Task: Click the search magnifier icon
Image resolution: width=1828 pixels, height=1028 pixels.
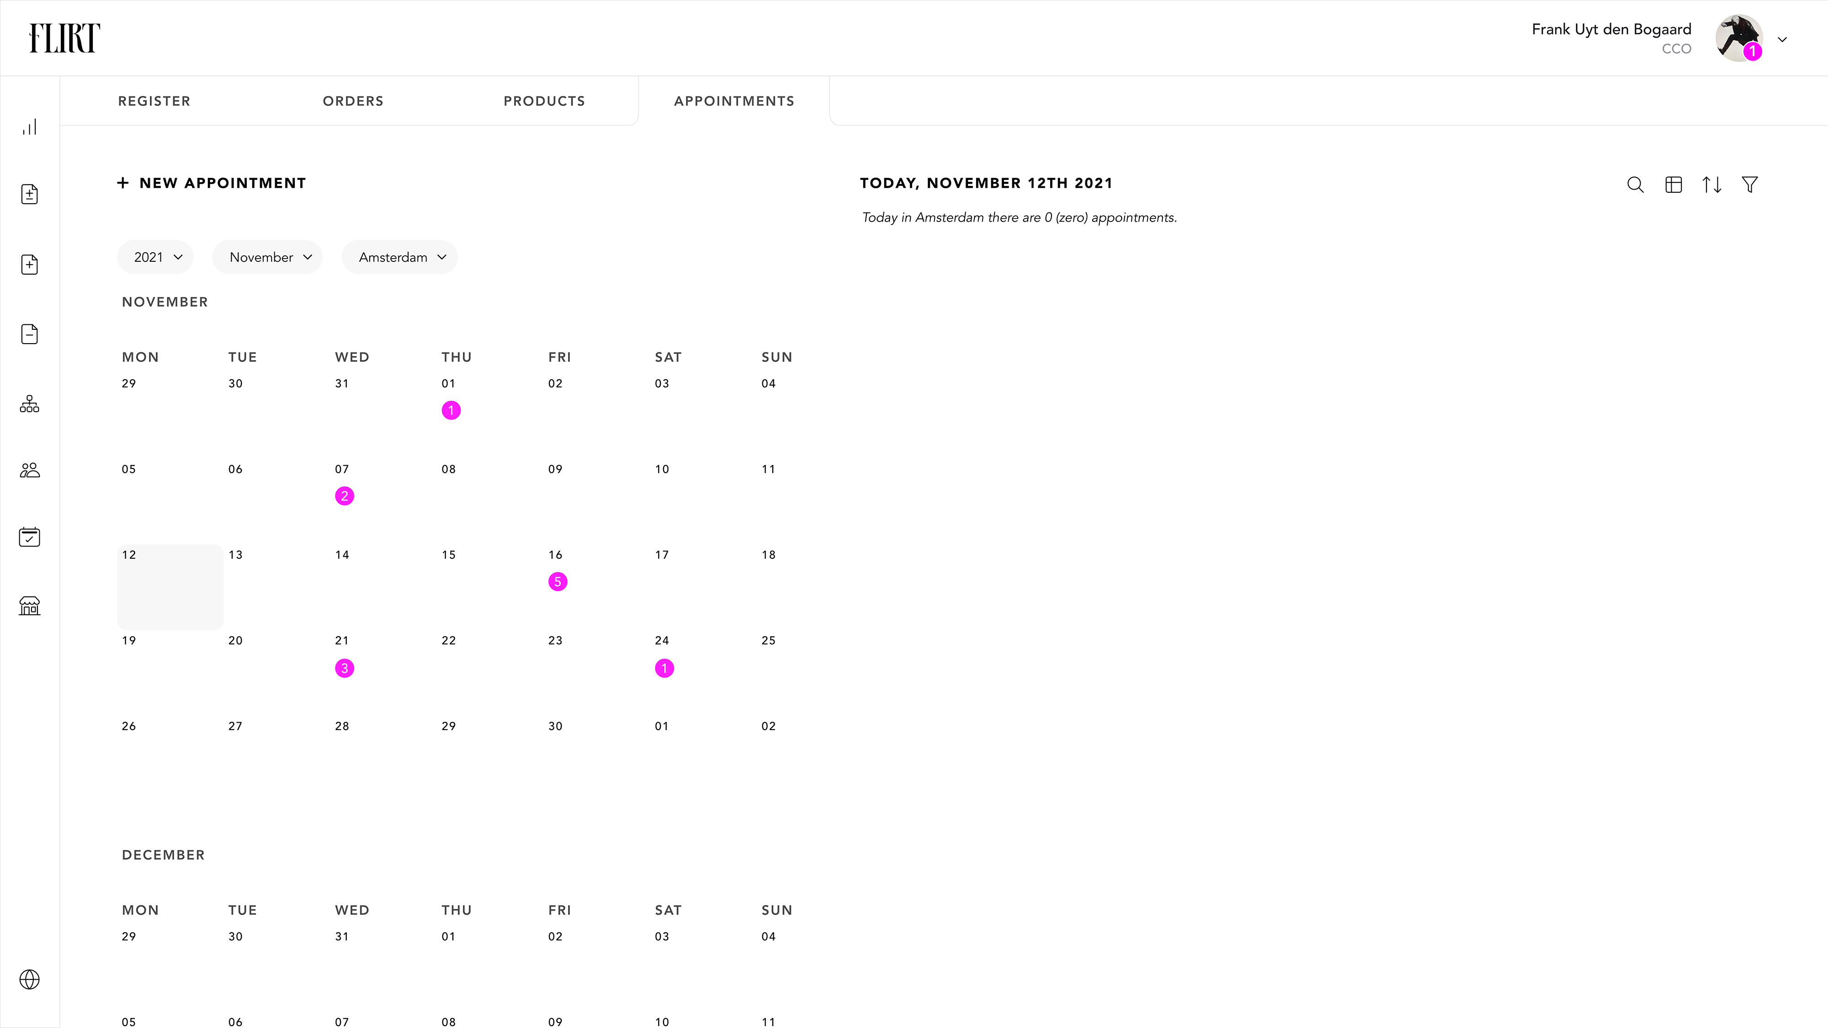Action: 1635,185
